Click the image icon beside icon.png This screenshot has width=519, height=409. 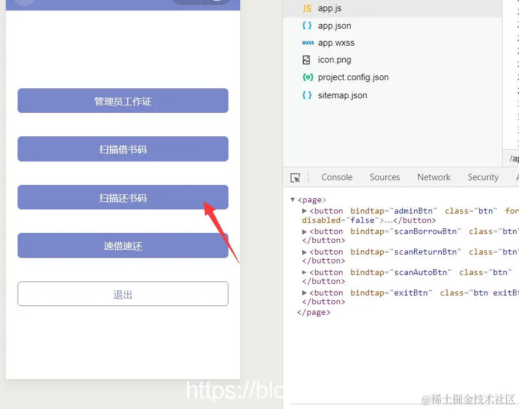pos(306,60)
